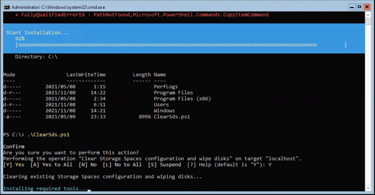The width and height of the screenshot is (375, 195).
Task: Select the 'Program Files (x86)' entry
Action: (182, 98)
